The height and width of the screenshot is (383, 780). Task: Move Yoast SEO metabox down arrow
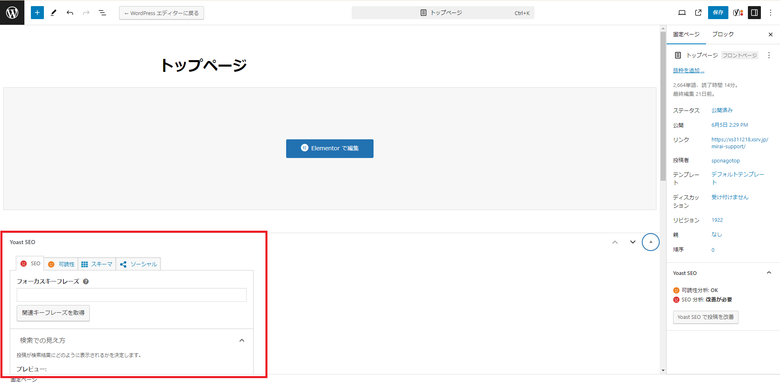click(632, 242)
